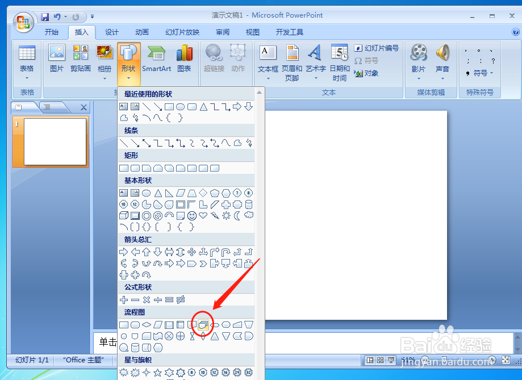Click the redo/repeat button
Image resolution: width=522 pixels, height=380 pixels.
click(x=76, y=16)
